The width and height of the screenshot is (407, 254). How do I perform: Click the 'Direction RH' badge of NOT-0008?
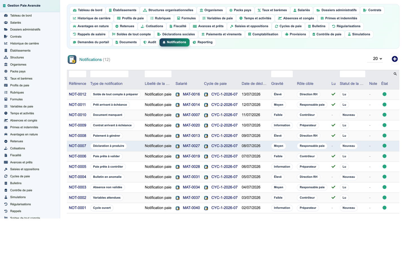pos(308,136)
